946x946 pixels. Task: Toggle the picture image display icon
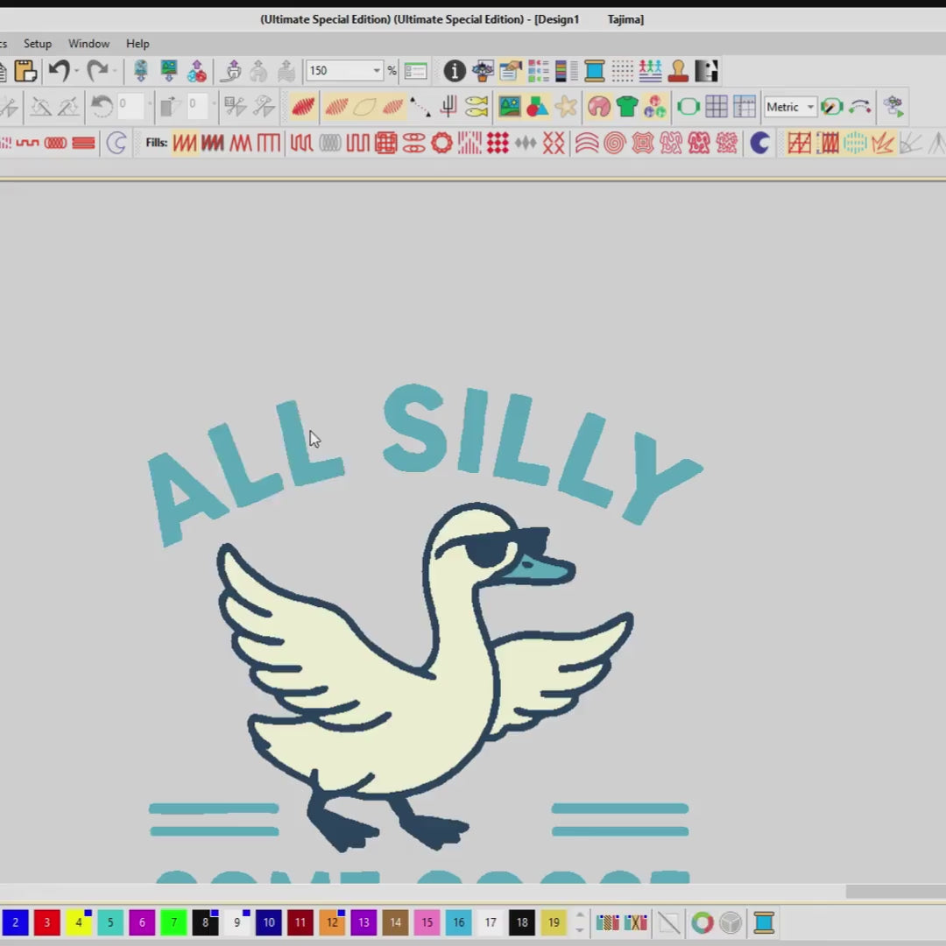(x=509, y=107)
